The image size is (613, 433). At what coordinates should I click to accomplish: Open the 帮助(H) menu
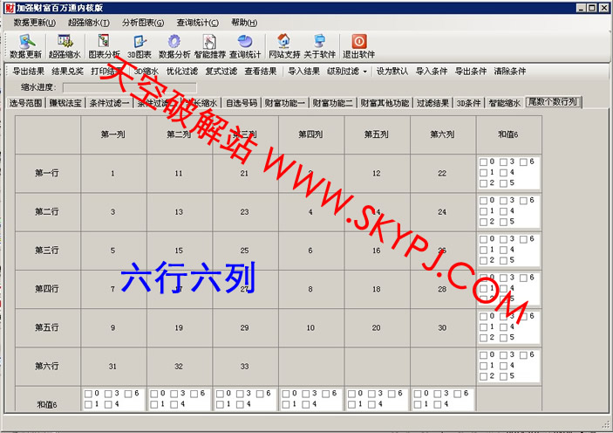(244, 23)
